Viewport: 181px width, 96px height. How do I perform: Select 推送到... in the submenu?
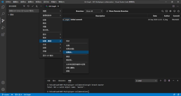point(76,60)
